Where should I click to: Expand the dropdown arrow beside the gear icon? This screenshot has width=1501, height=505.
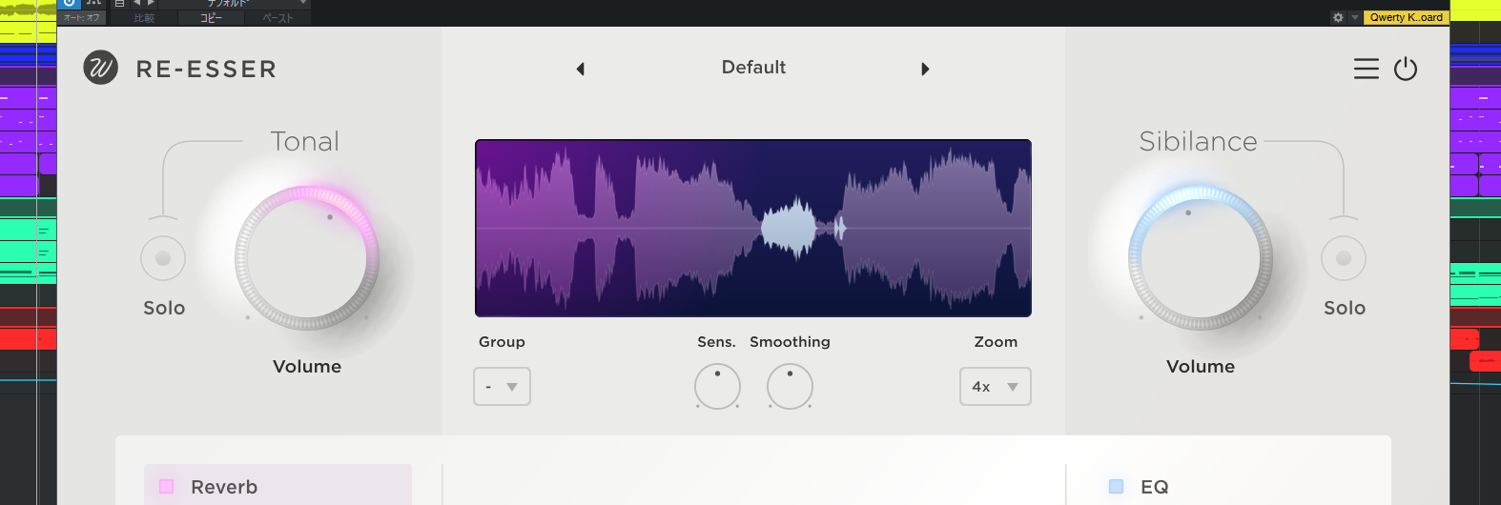pos(1354,17)
